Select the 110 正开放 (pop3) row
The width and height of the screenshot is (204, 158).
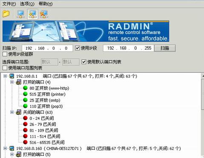(46, 106)
